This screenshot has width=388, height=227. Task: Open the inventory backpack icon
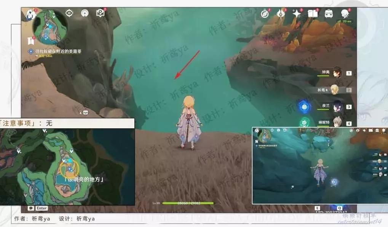tap(329, 14)
